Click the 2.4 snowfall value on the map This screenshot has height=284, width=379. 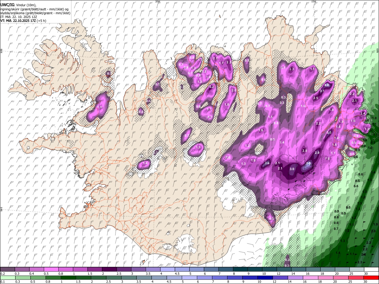[x=363, y=113]
